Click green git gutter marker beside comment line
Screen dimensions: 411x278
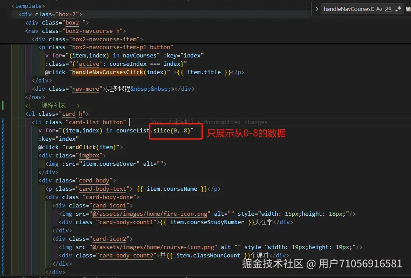pos(3,106)
